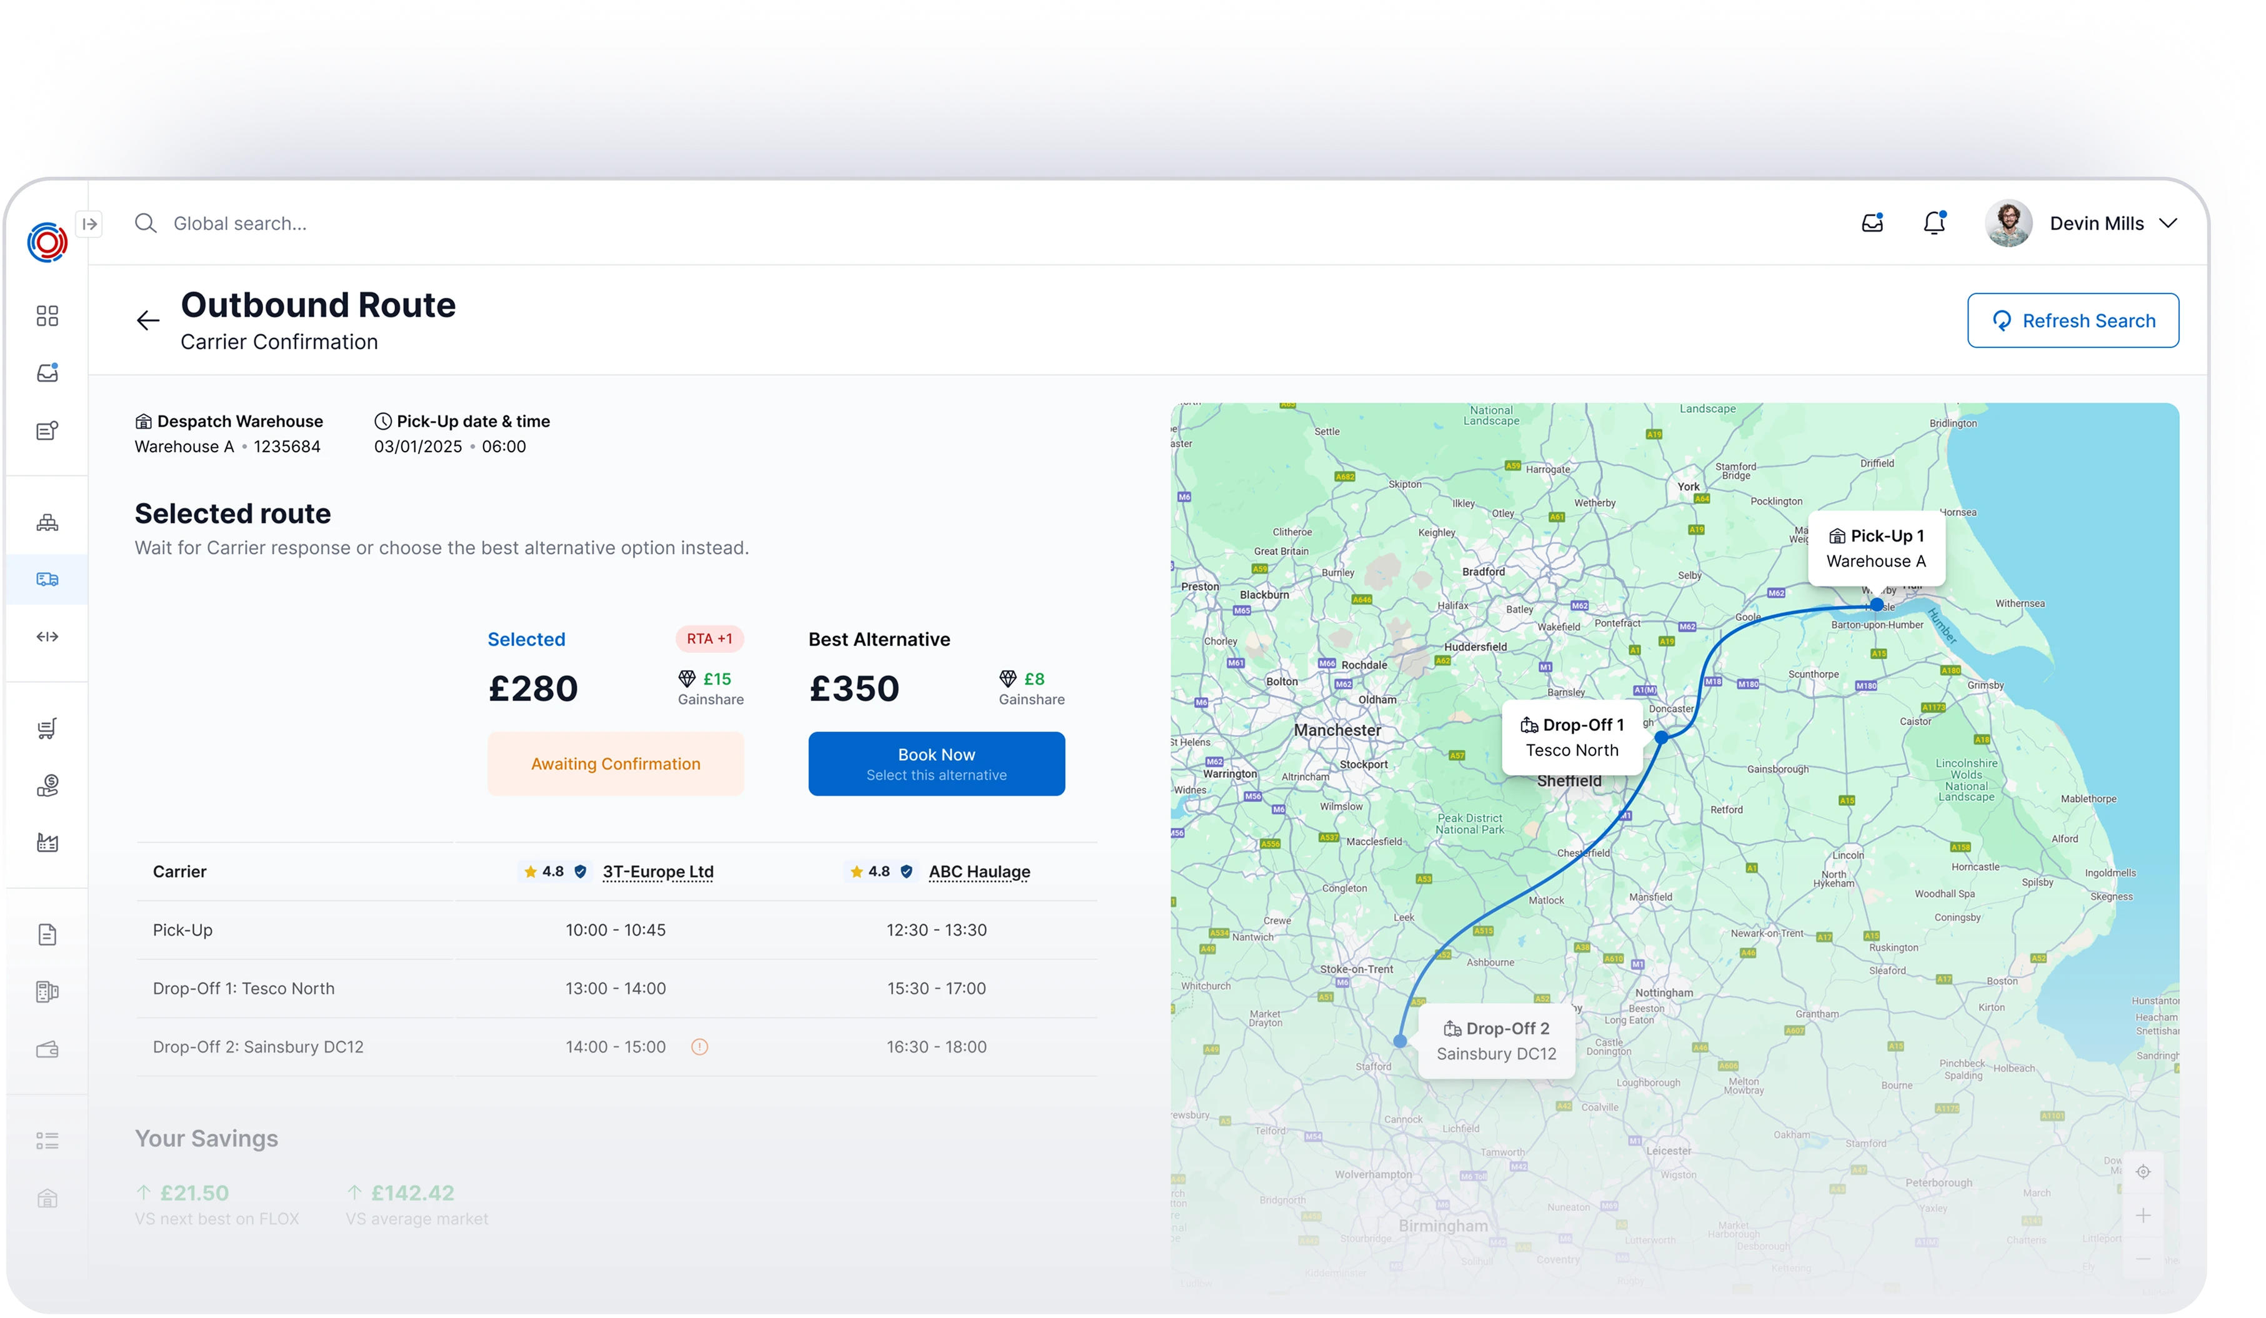Click the Despatch Warehouse heading
The image size is (2266, 1318).
coord(239,421)
